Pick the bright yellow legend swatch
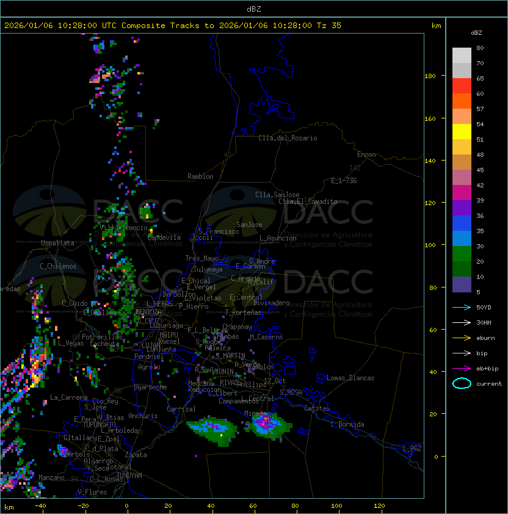This screenshot has height=514, width=508. tap(462, 132)
